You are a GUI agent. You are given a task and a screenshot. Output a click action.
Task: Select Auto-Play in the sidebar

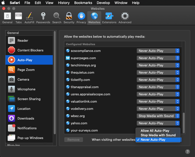point(29,60)
